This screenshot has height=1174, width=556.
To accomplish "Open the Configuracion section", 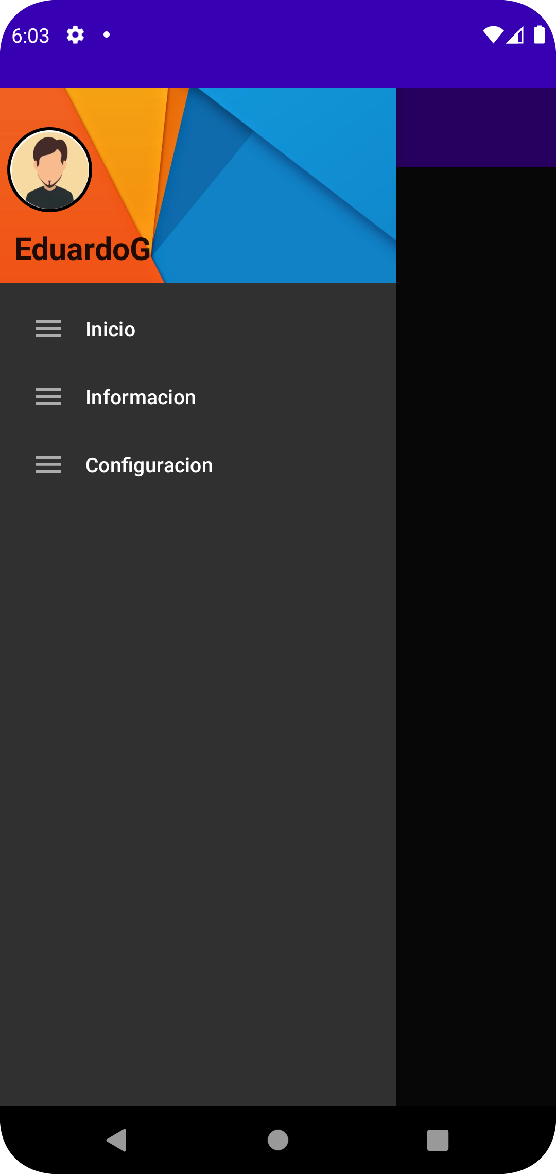I will click(x=149, y=465).
